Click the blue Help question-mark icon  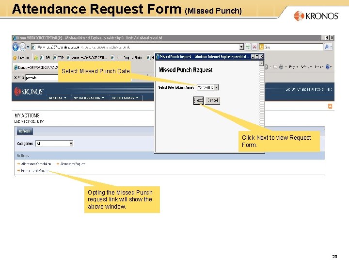tap(328, 66)
